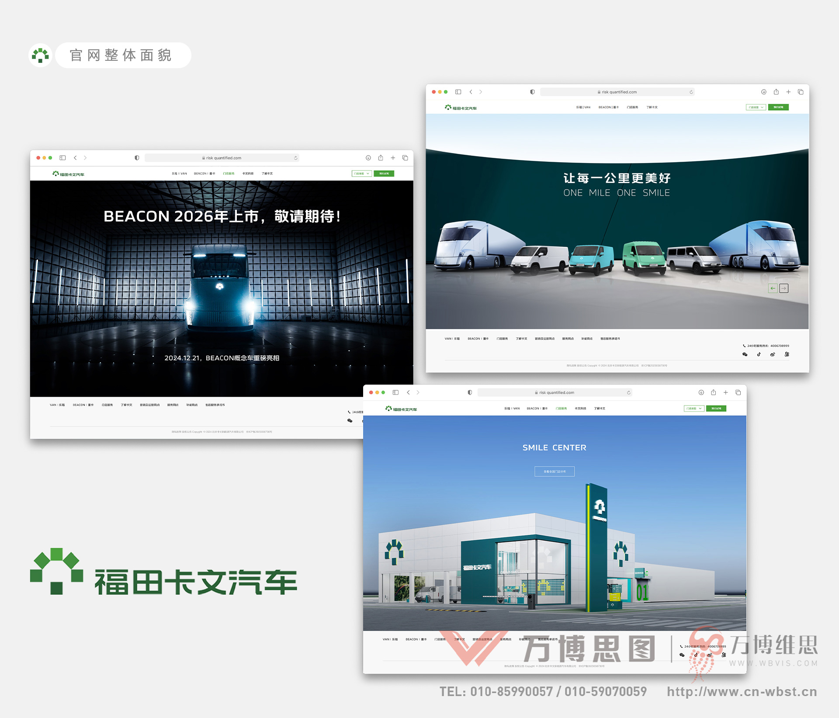Viewport: 839px width, 718px height.
Task: Go back in the left BEACON browser window
Action: pos(75,158)
